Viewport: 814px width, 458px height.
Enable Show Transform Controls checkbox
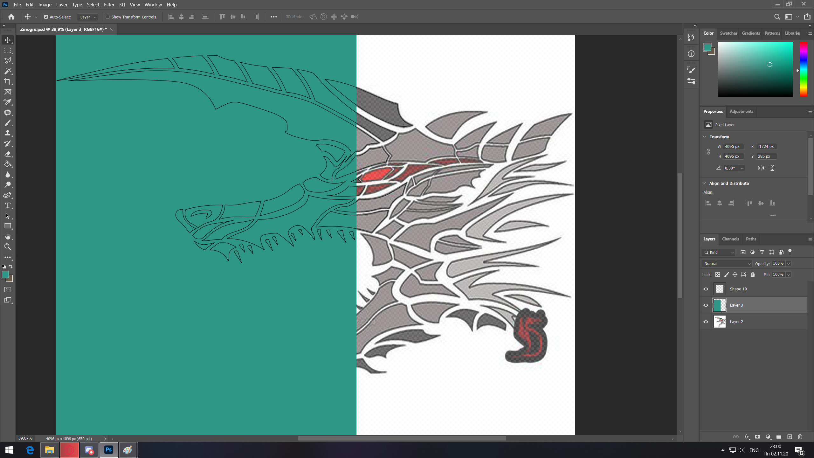coord(107,17)
